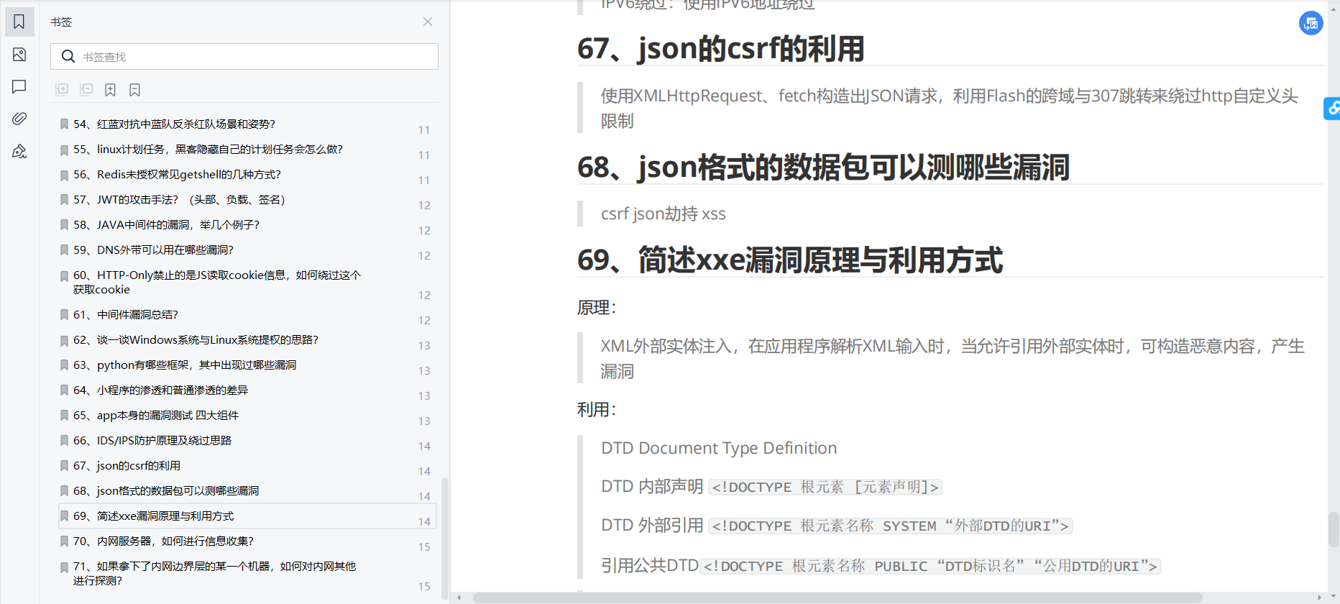The height and width of the screenshot is (604, 1340).
Task: Open bookmark 70、内网服务器，如何进行信息收集
Action: point(164,541)
